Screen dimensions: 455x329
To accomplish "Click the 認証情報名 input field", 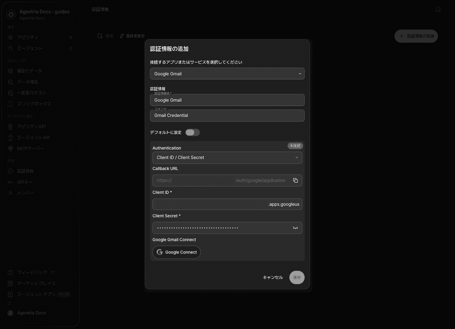I will click(x=227, y=100).
